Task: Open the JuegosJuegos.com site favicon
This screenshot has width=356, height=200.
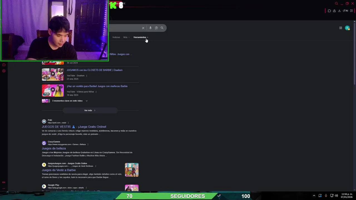Action: click(44, 165)
